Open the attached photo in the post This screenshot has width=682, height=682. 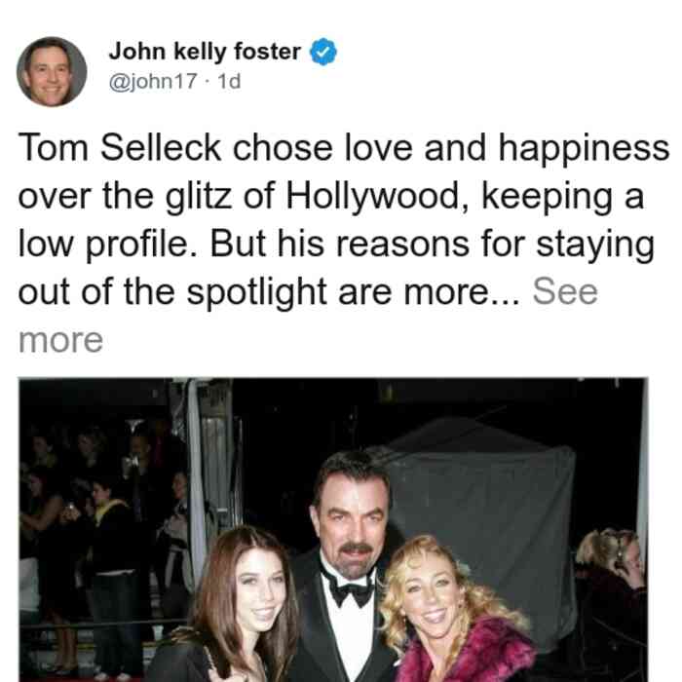[333, 530]
